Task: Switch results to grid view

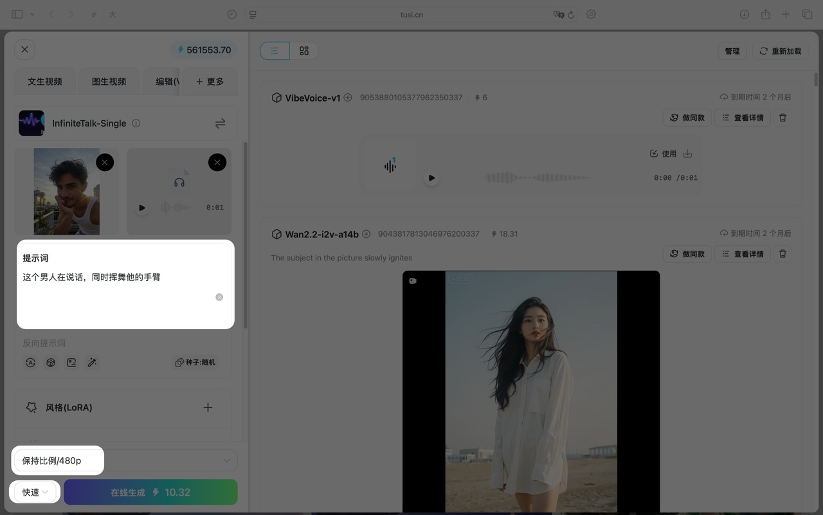Action: pos(304,51)
